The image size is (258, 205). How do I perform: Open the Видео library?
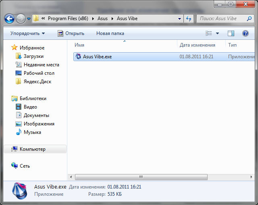click(x=31, y=107)
